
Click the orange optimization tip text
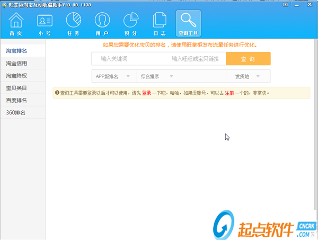(x=180, y=45)
